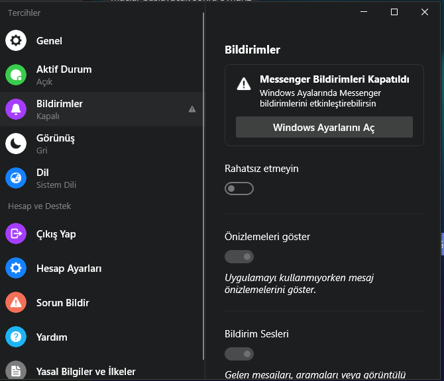
Task: Open the Yardım help entry
Action: click(x=101, y=337)
